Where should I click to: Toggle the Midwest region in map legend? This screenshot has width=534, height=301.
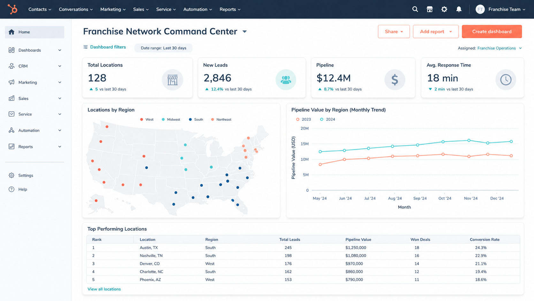point(171,120)
